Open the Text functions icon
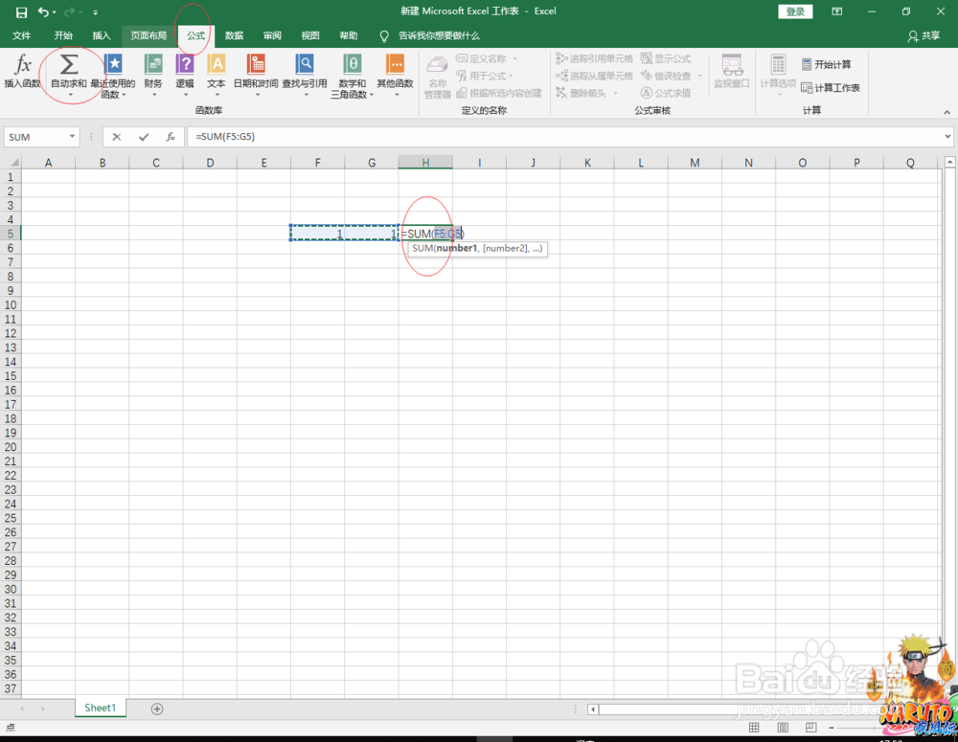958x742 pixels. 217,64
